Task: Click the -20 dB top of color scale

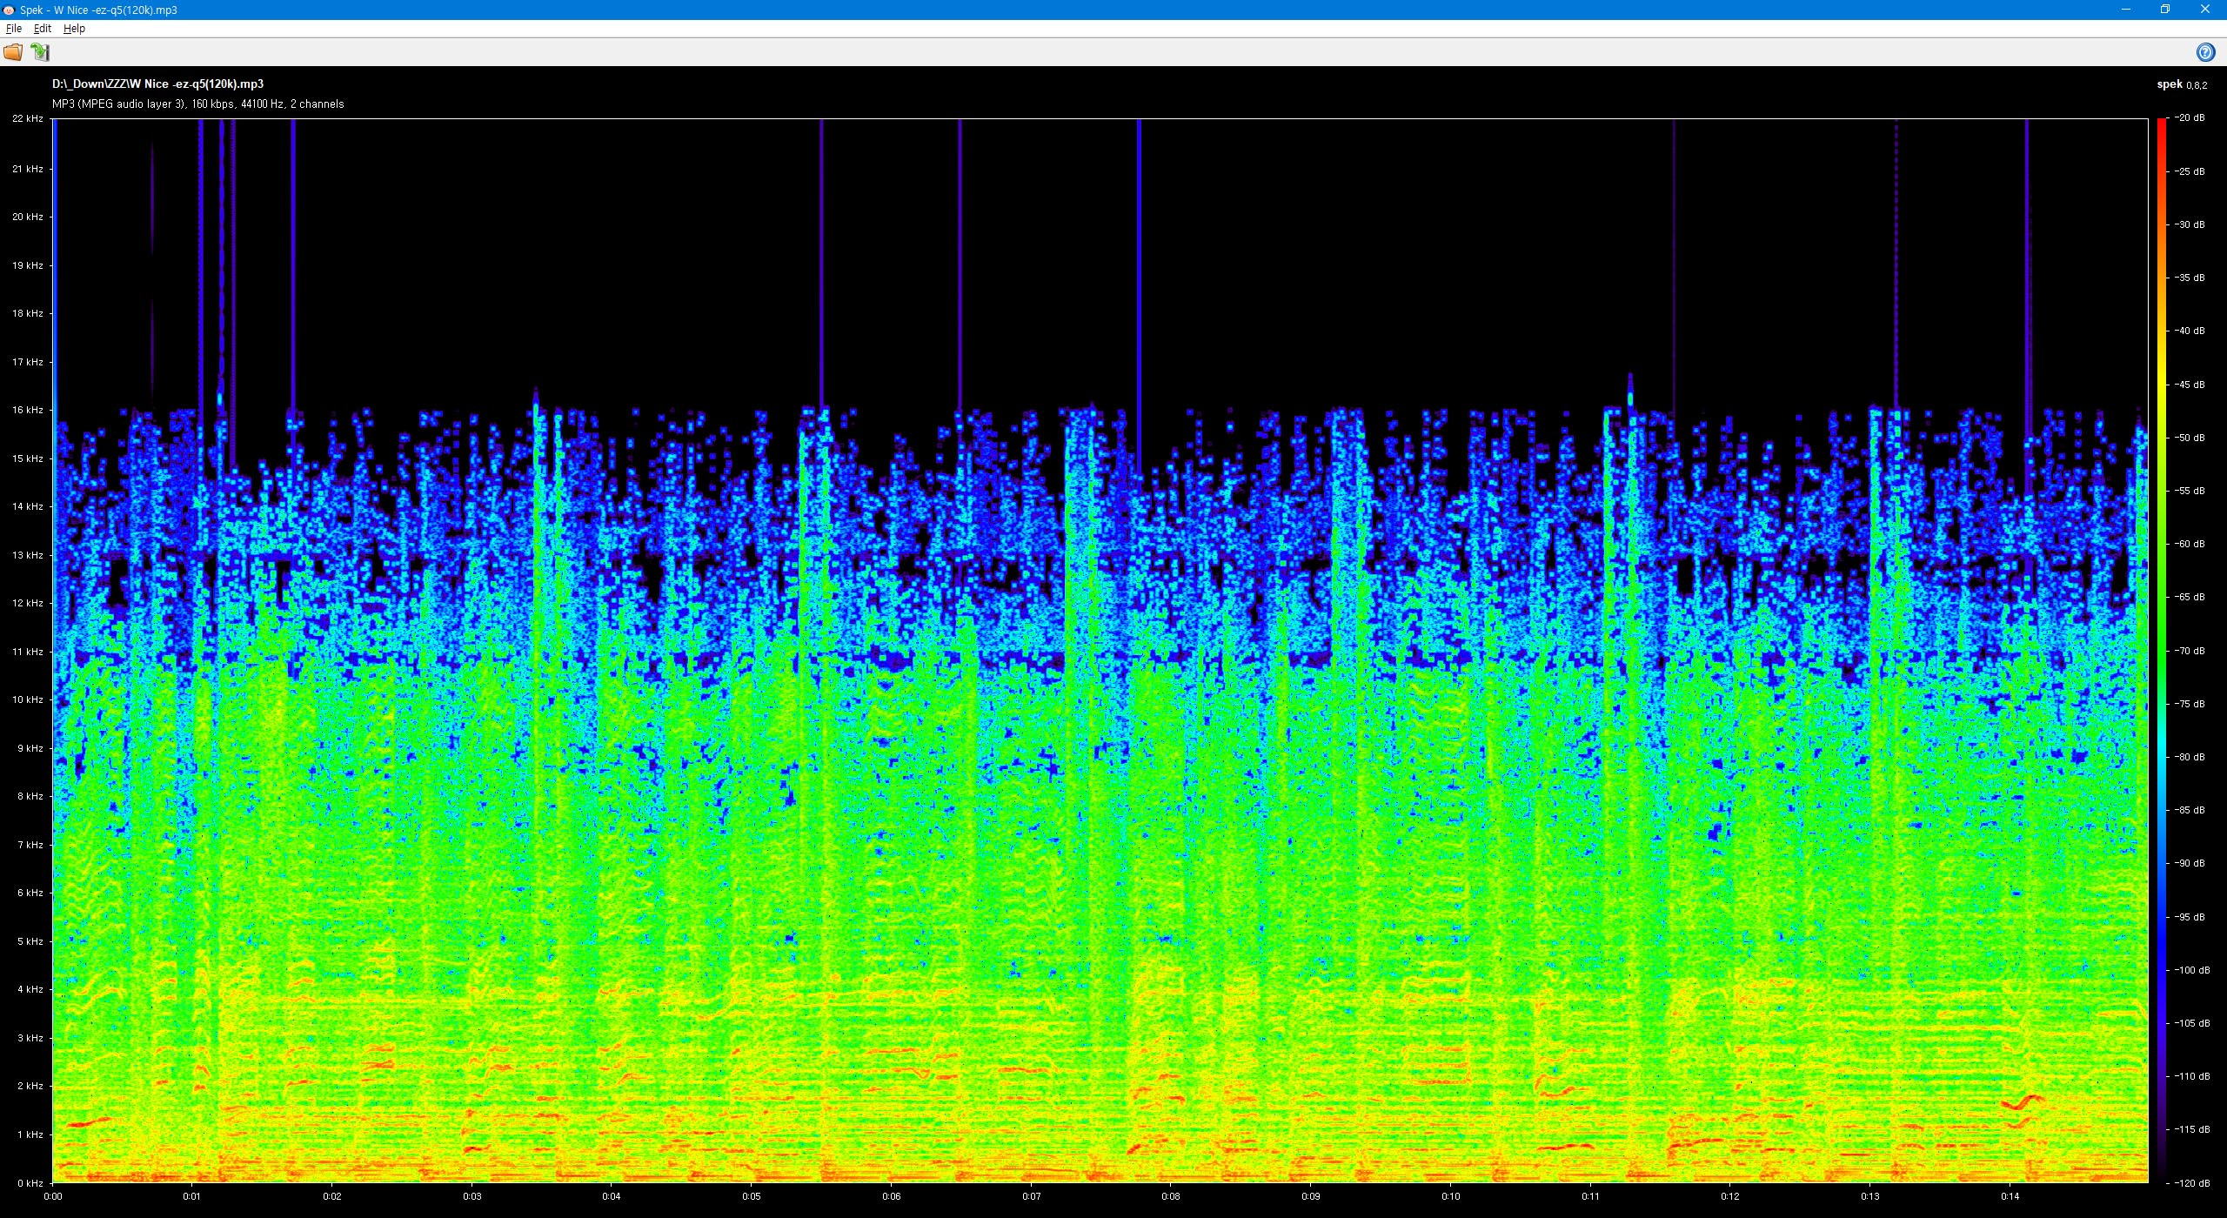Action: point(2190,117)
